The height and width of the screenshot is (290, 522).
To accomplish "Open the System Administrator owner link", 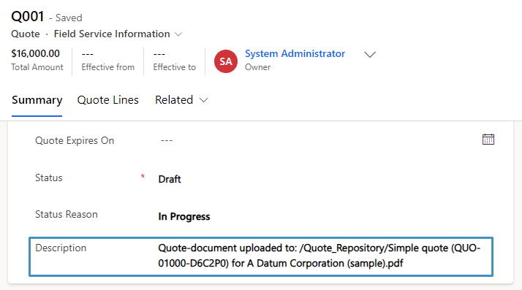I will pyautogui.click(x=295, y=53).
